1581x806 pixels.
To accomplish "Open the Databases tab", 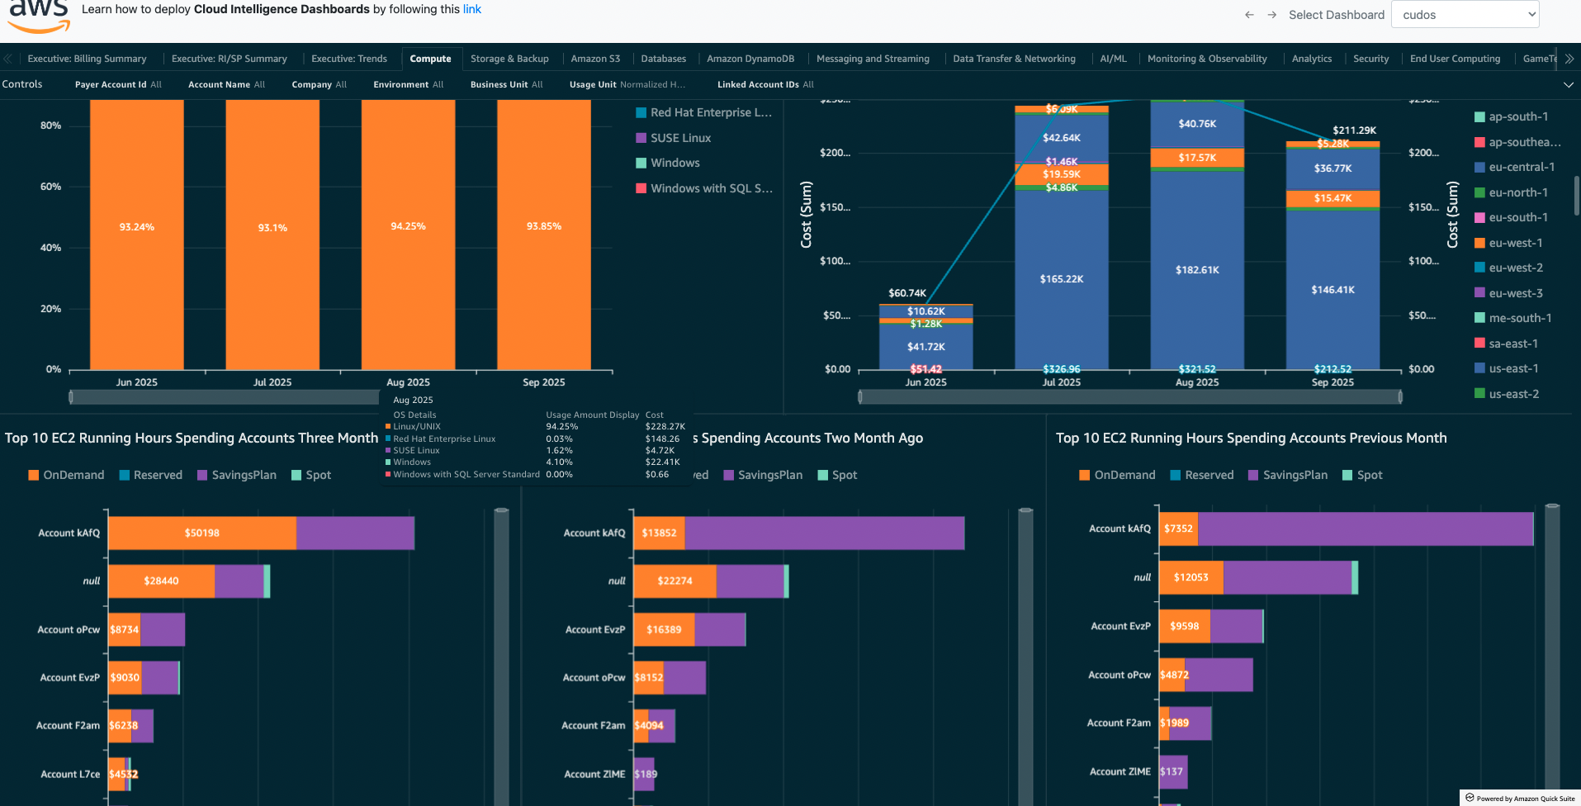I will (663, 59).
